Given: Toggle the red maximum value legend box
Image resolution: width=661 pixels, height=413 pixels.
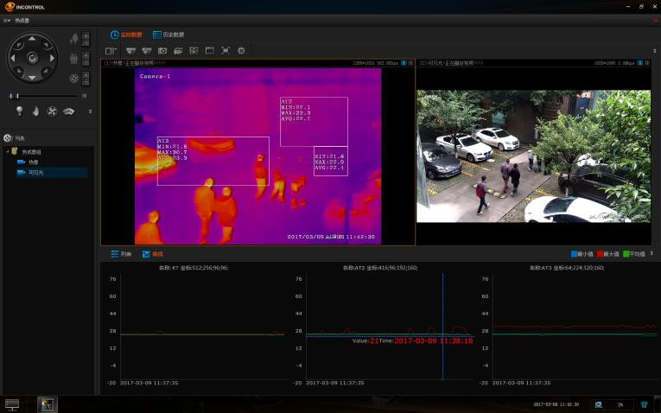Looking at the screenshot, I should click(600, 255).
